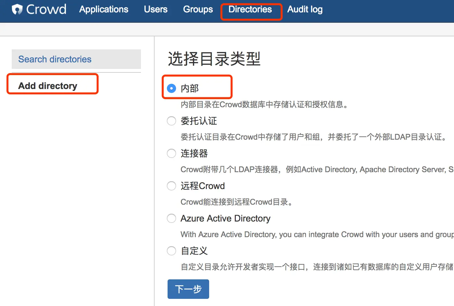Click the Search directories link
The height and width of the screenshot is (306, 454).
55,59
